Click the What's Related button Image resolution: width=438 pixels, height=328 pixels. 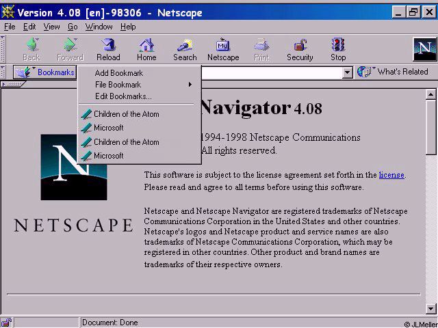point(392,72)
